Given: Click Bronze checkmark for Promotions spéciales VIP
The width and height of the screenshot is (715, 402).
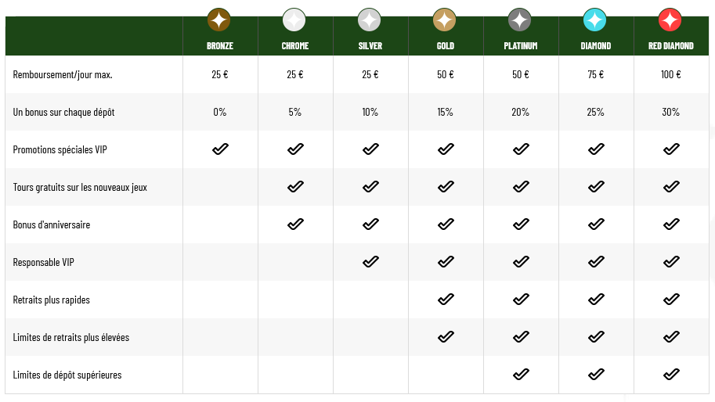Looking at the screenshot, I should (x=220, y=149).
